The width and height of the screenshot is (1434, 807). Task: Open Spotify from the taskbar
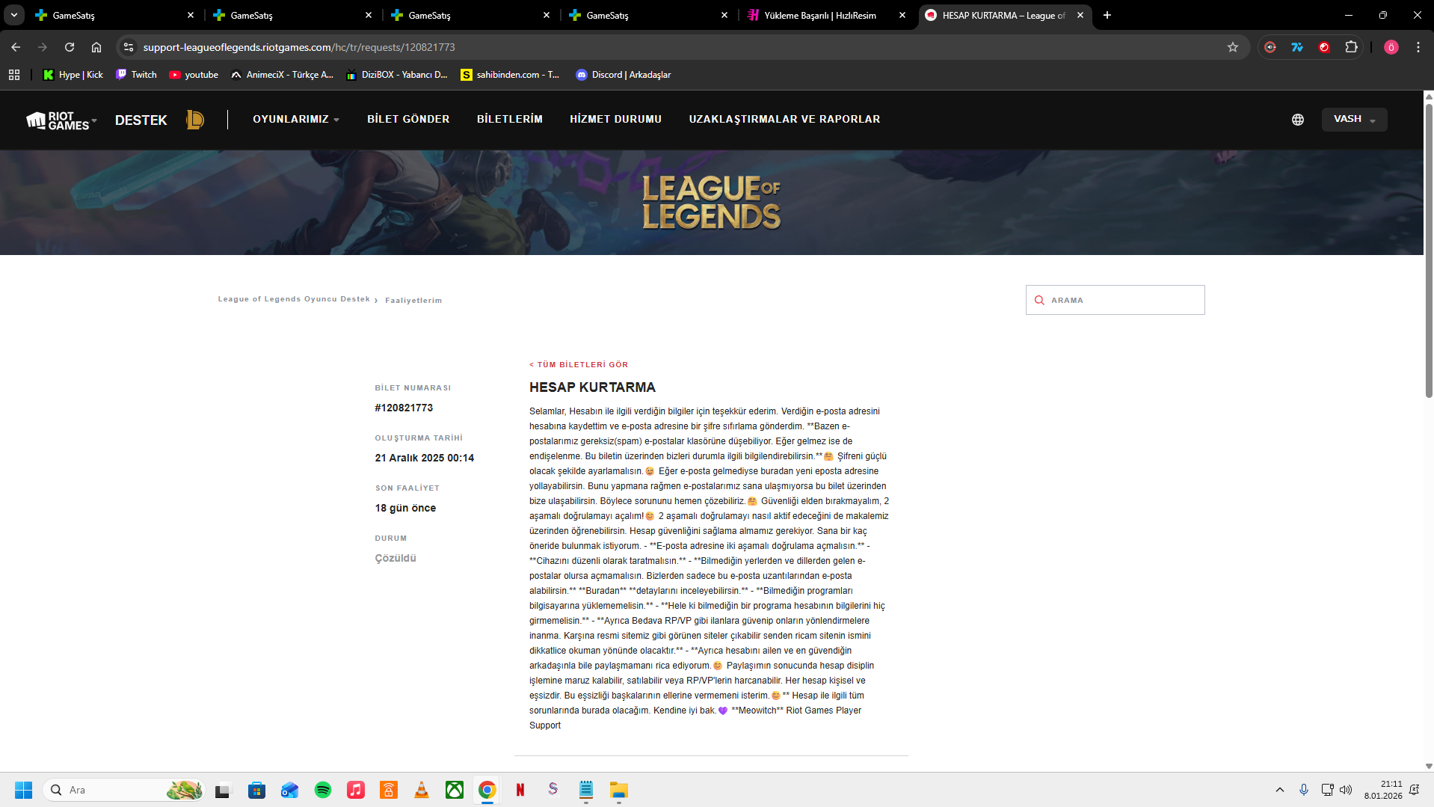pyautogui.click(x=323, y=790)
